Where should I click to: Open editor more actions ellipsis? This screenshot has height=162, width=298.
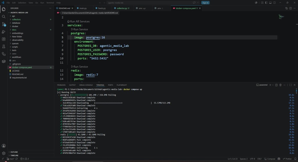[295, 8]
